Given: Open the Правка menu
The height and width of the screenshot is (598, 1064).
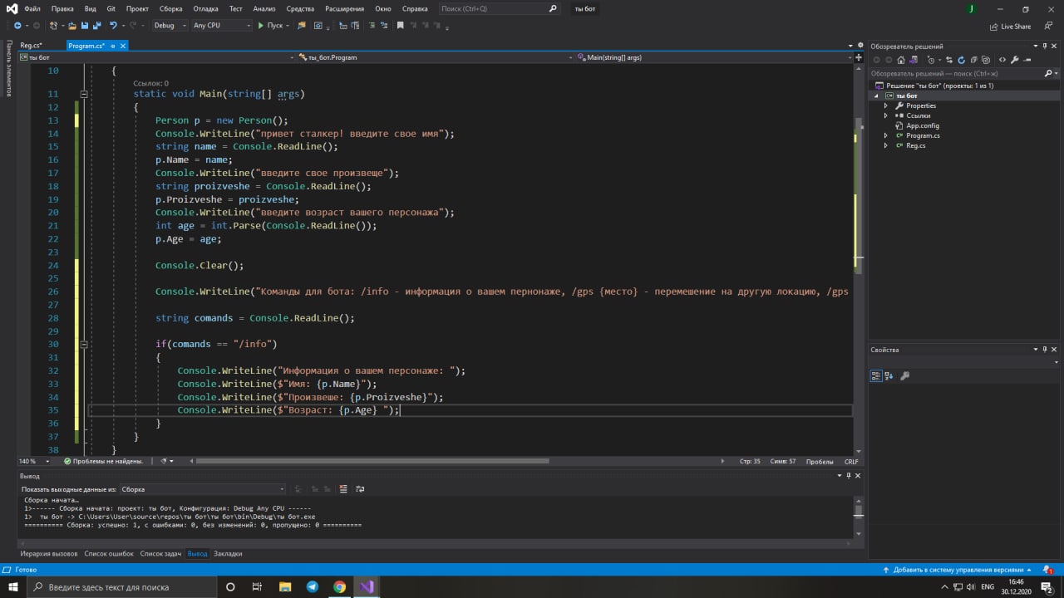Looking at the screenshot, I should tap(62, 8).
